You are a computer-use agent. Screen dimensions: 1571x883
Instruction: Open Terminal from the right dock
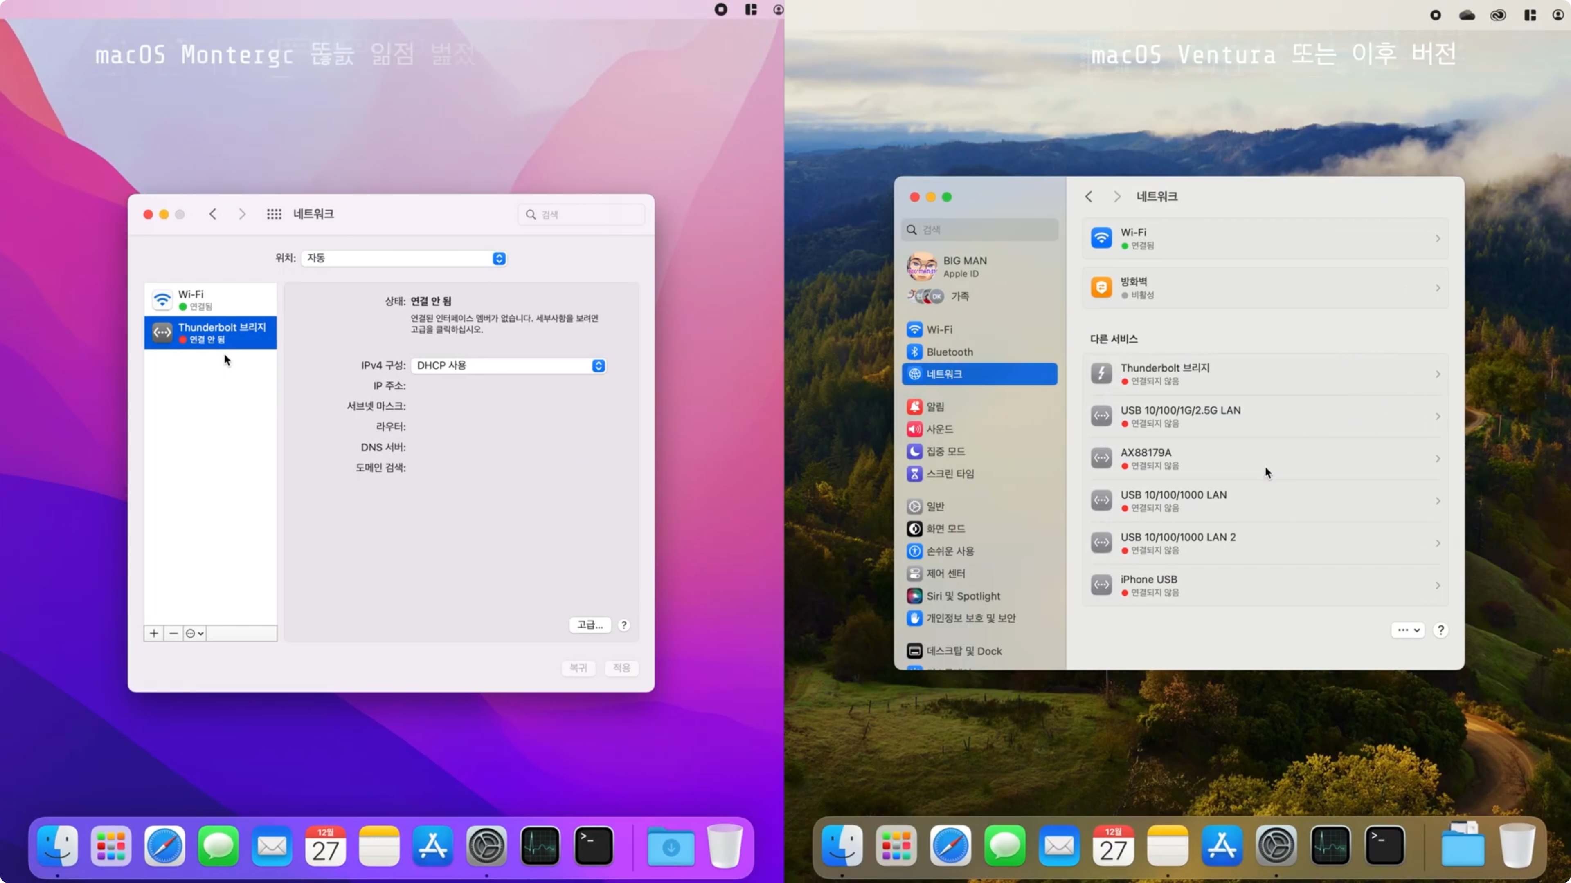pos(1384,845)
